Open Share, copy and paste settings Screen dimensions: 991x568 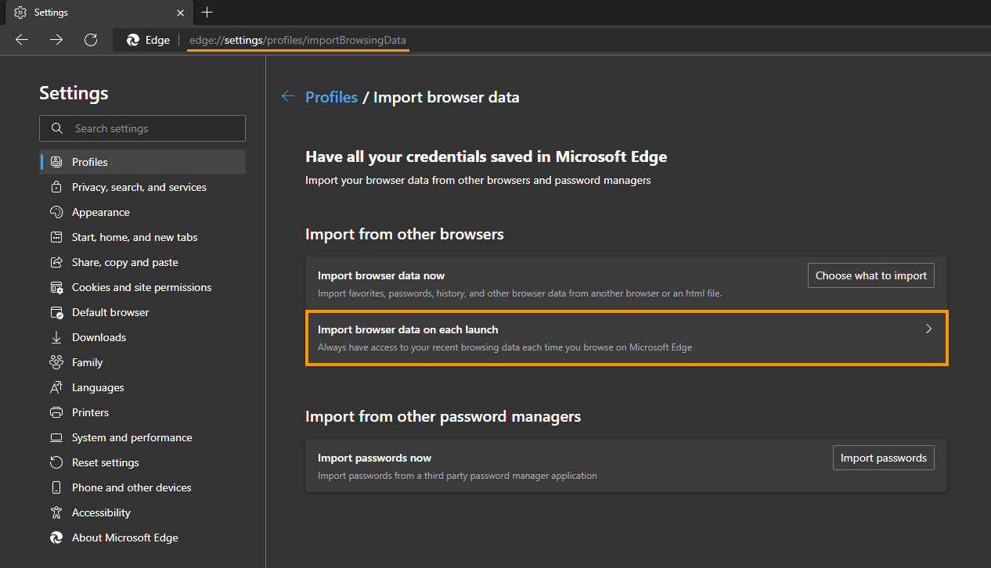pyautogui.click(x=142, y=262)
